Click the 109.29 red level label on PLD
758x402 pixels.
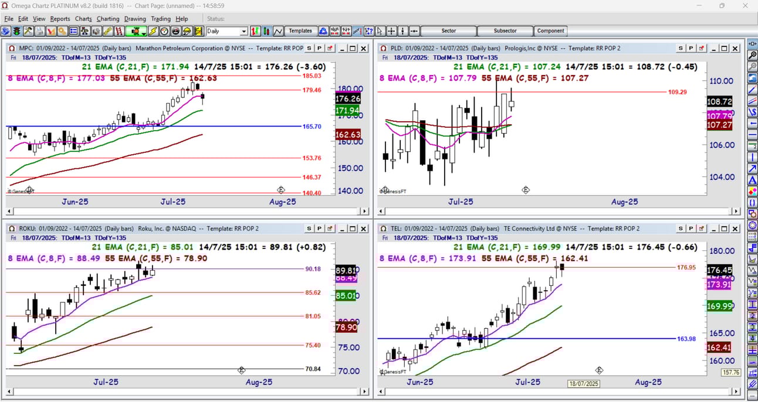point(677,92)
